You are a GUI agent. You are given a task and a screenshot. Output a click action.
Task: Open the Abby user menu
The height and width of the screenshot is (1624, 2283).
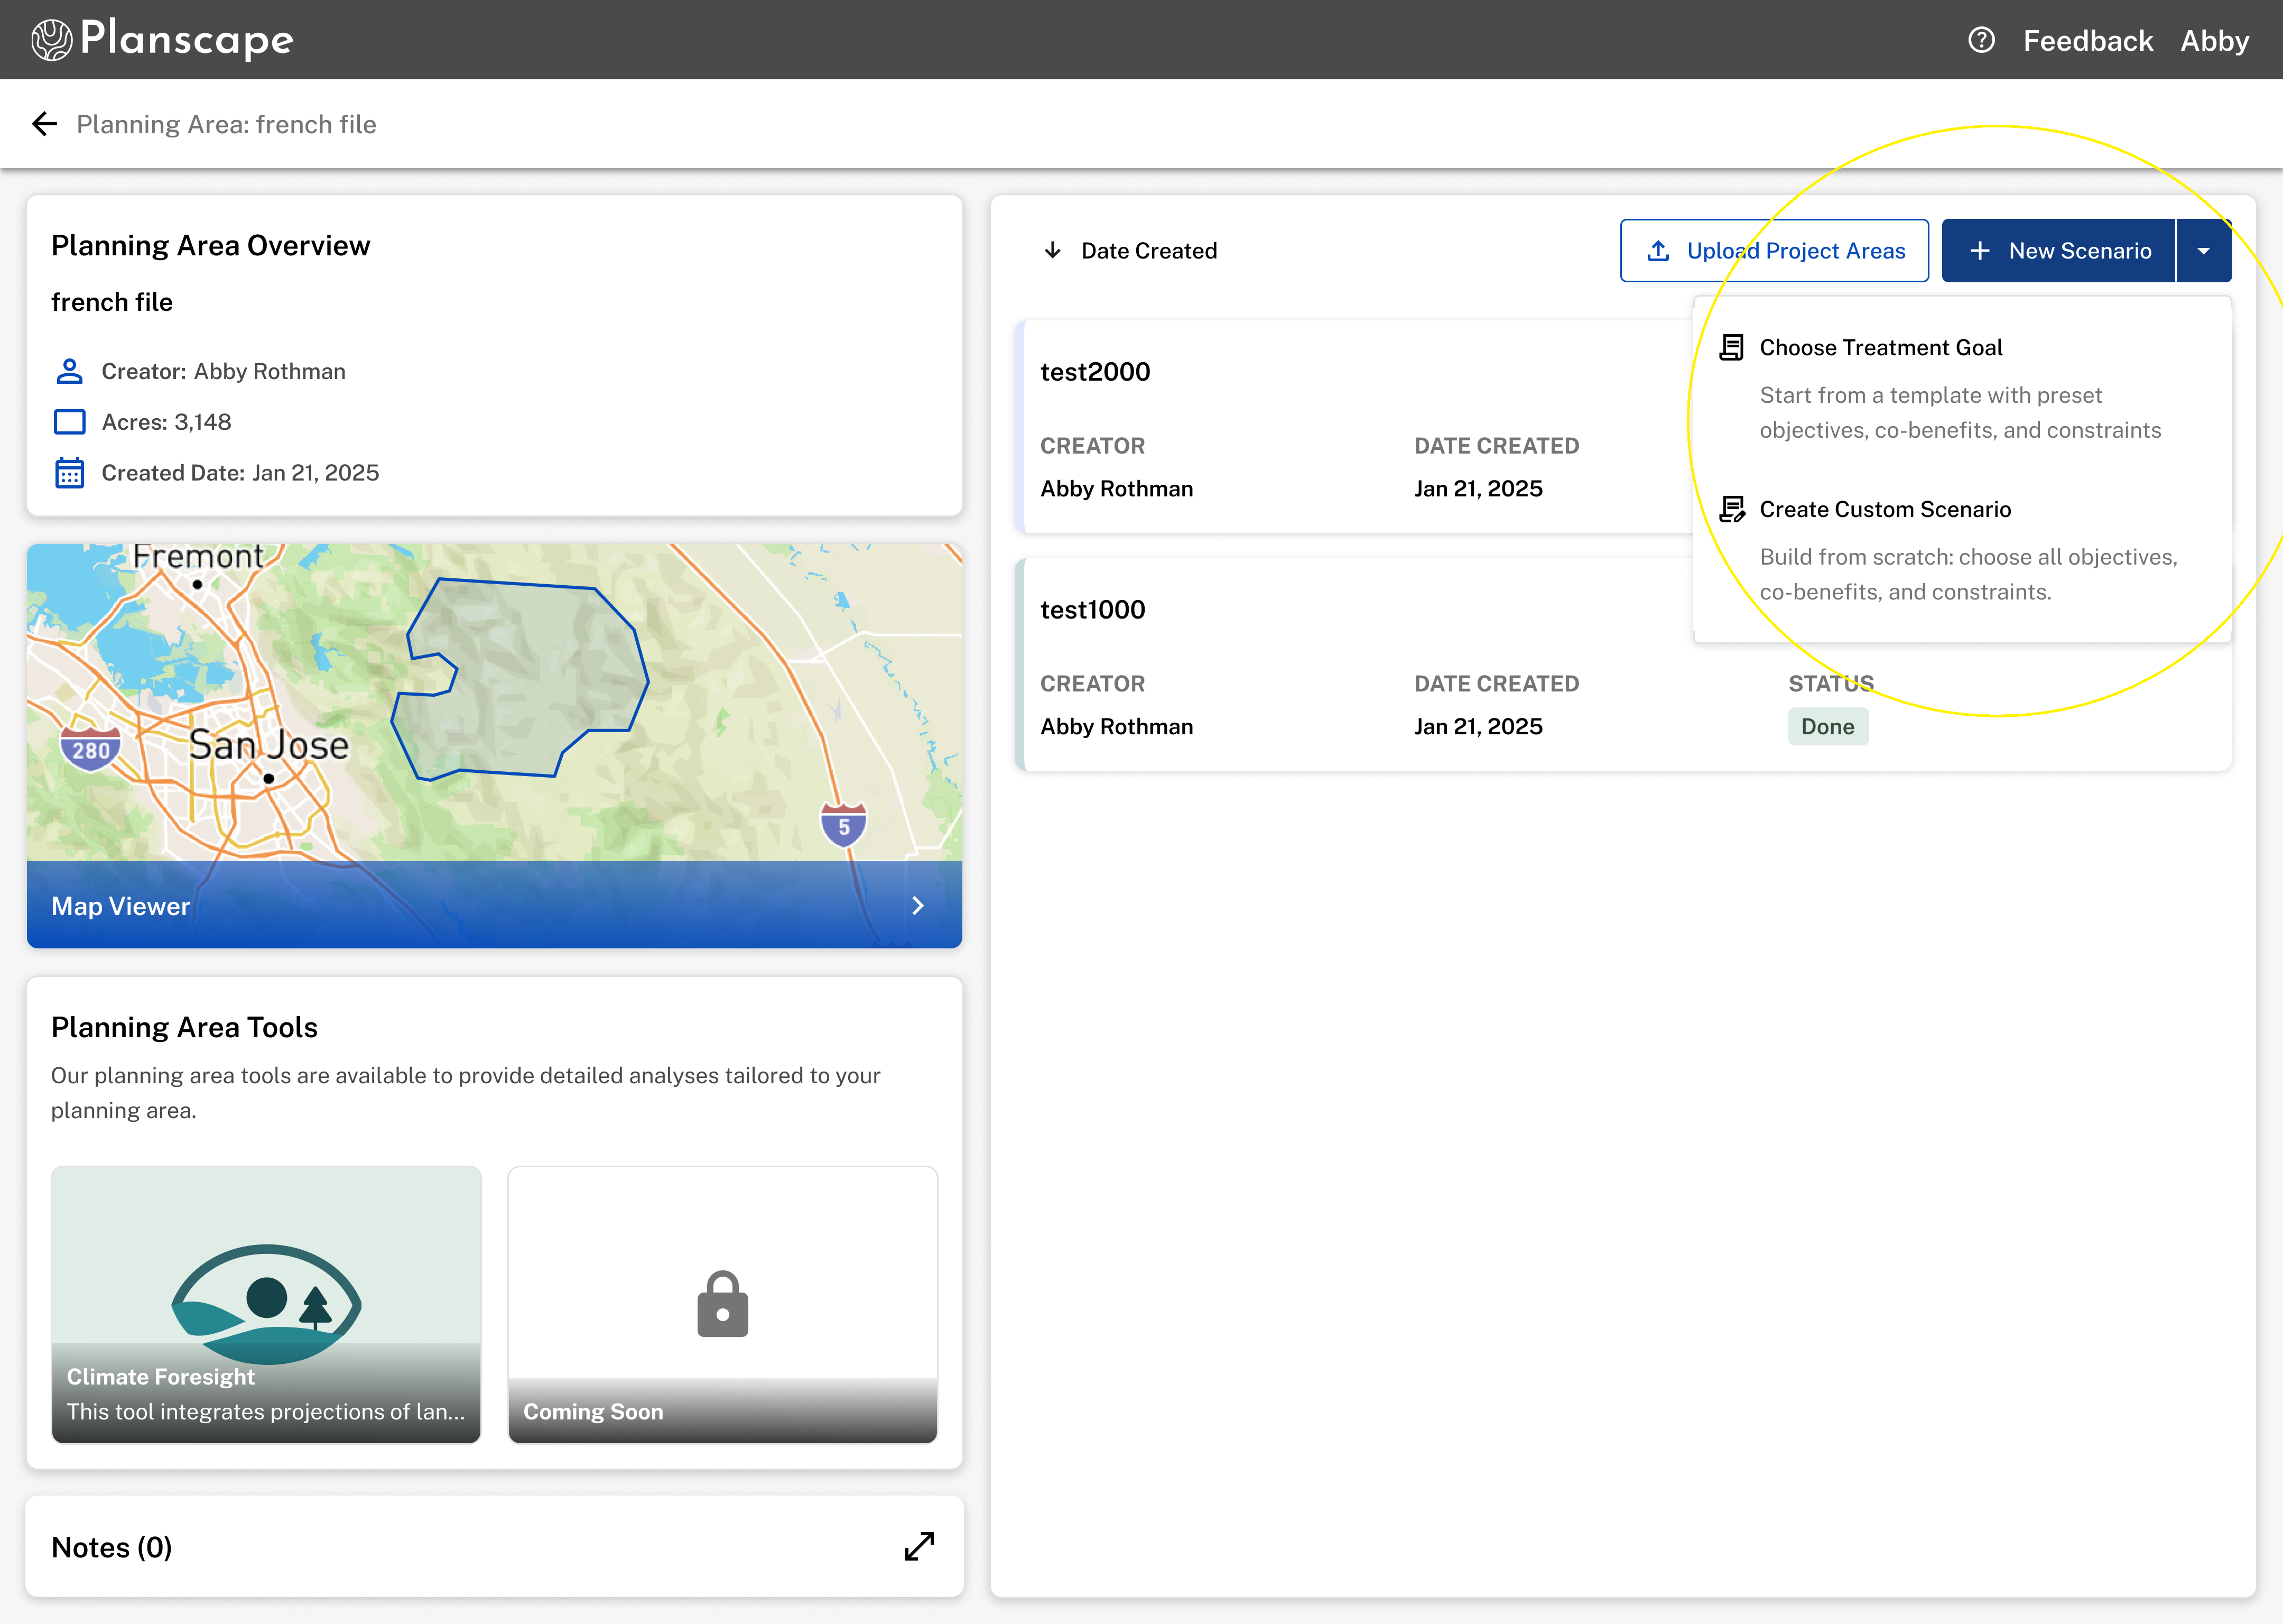(x=2214, y=40)
